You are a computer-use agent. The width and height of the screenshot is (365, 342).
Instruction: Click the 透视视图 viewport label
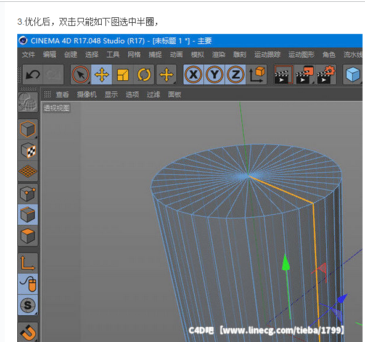pos(56,108)
